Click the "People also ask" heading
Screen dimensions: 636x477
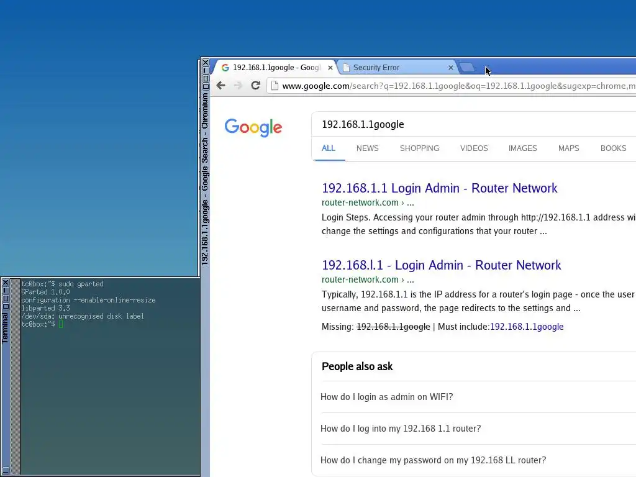coord(357,366)
